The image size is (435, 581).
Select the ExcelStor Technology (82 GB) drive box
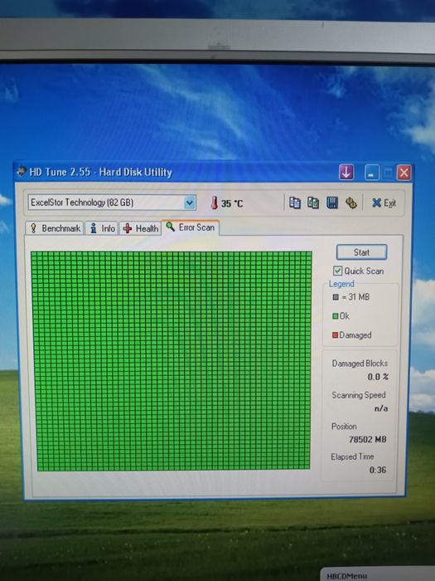click(x=112, y=203)
